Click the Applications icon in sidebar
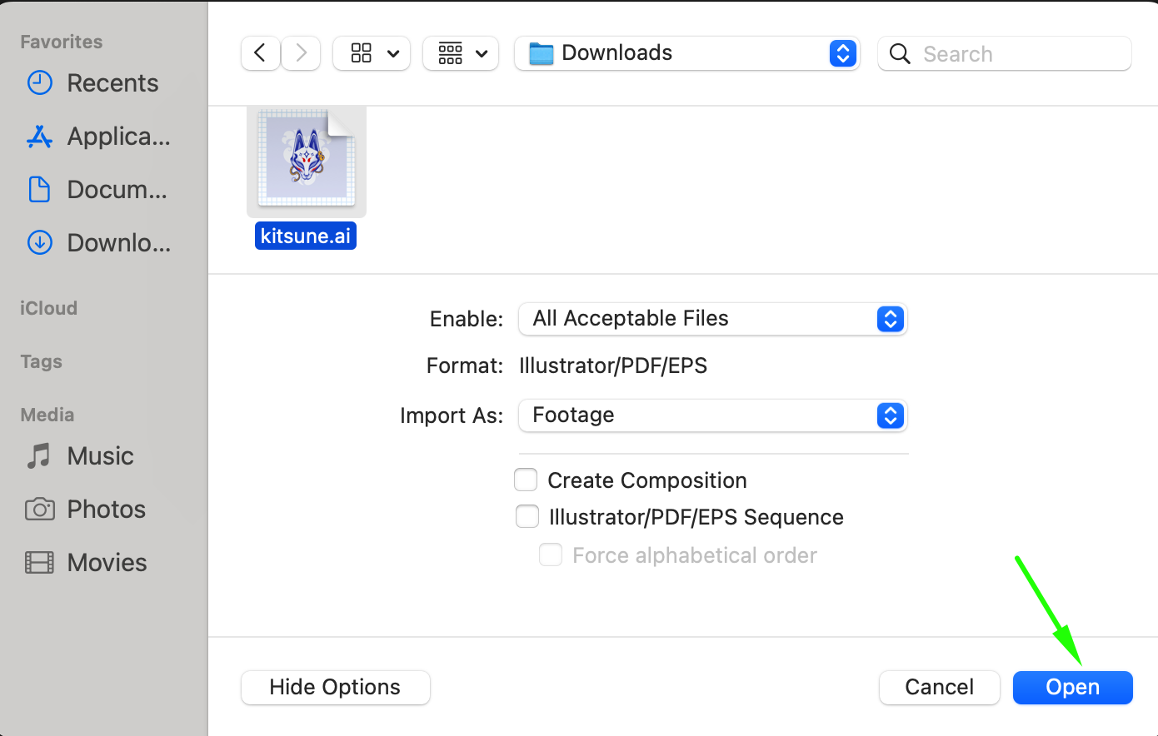Screen dimensions: 1158x736 [x=39, y=137]
